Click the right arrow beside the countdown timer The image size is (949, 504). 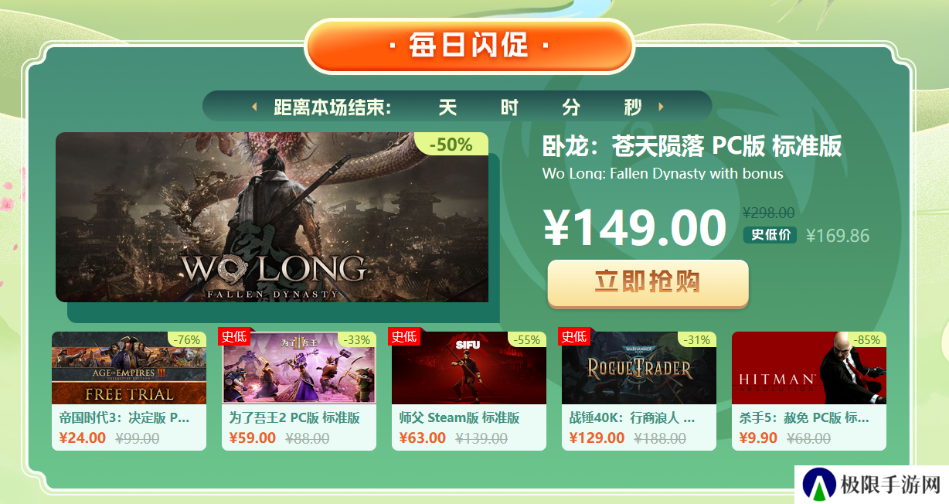coord(661,107)
